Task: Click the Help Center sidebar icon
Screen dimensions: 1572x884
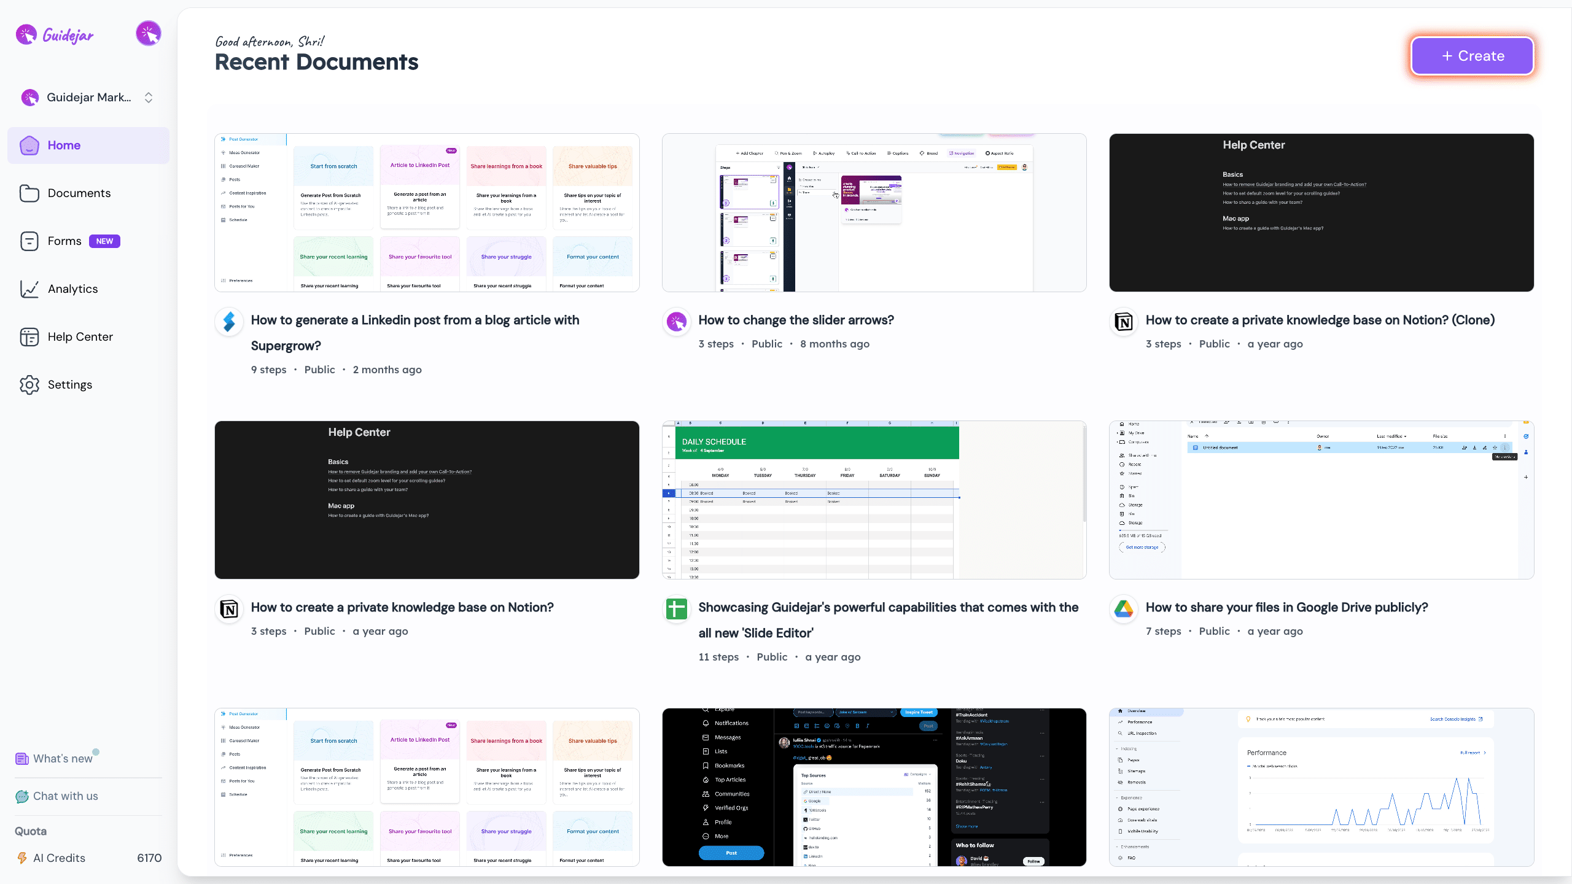Action: point(29,337)
